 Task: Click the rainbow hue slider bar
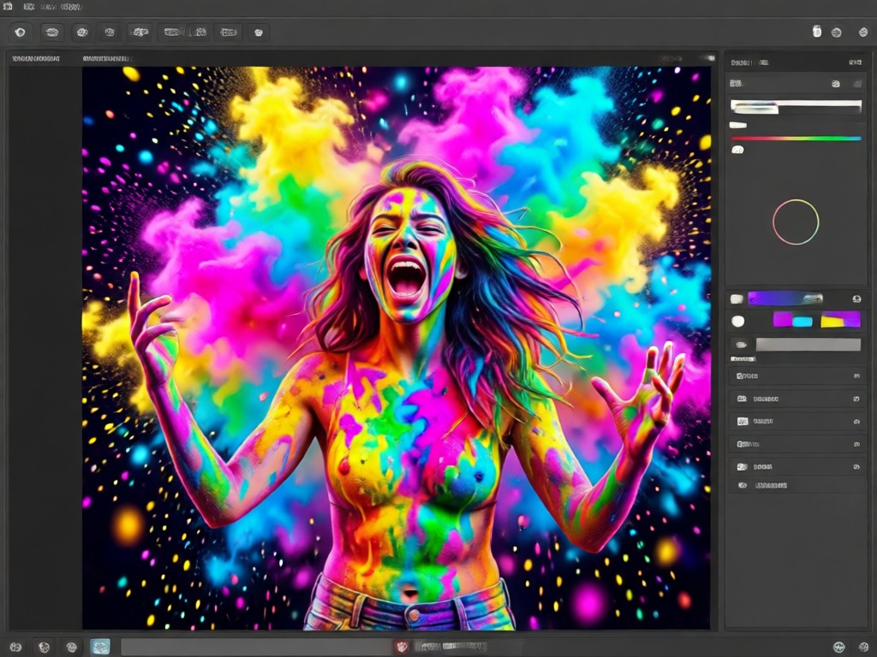[x=796, y=138]
